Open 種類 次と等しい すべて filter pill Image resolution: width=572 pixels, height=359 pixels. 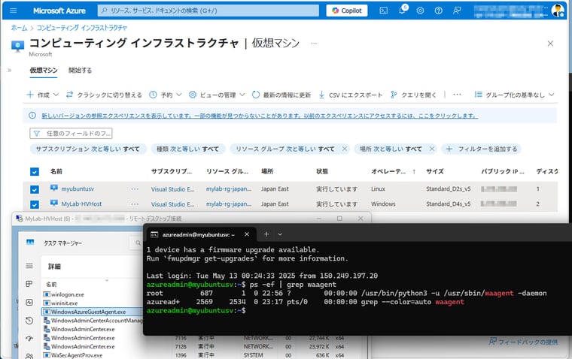point(188,149)
